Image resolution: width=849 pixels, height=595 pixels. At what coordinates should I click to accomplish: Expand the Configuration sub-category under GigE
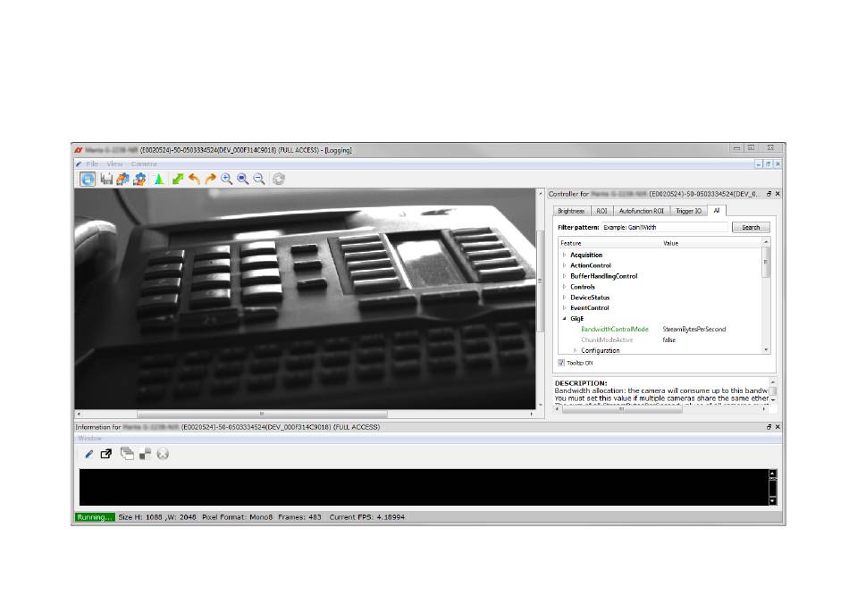pyautogui.click(x=575, y=351)
